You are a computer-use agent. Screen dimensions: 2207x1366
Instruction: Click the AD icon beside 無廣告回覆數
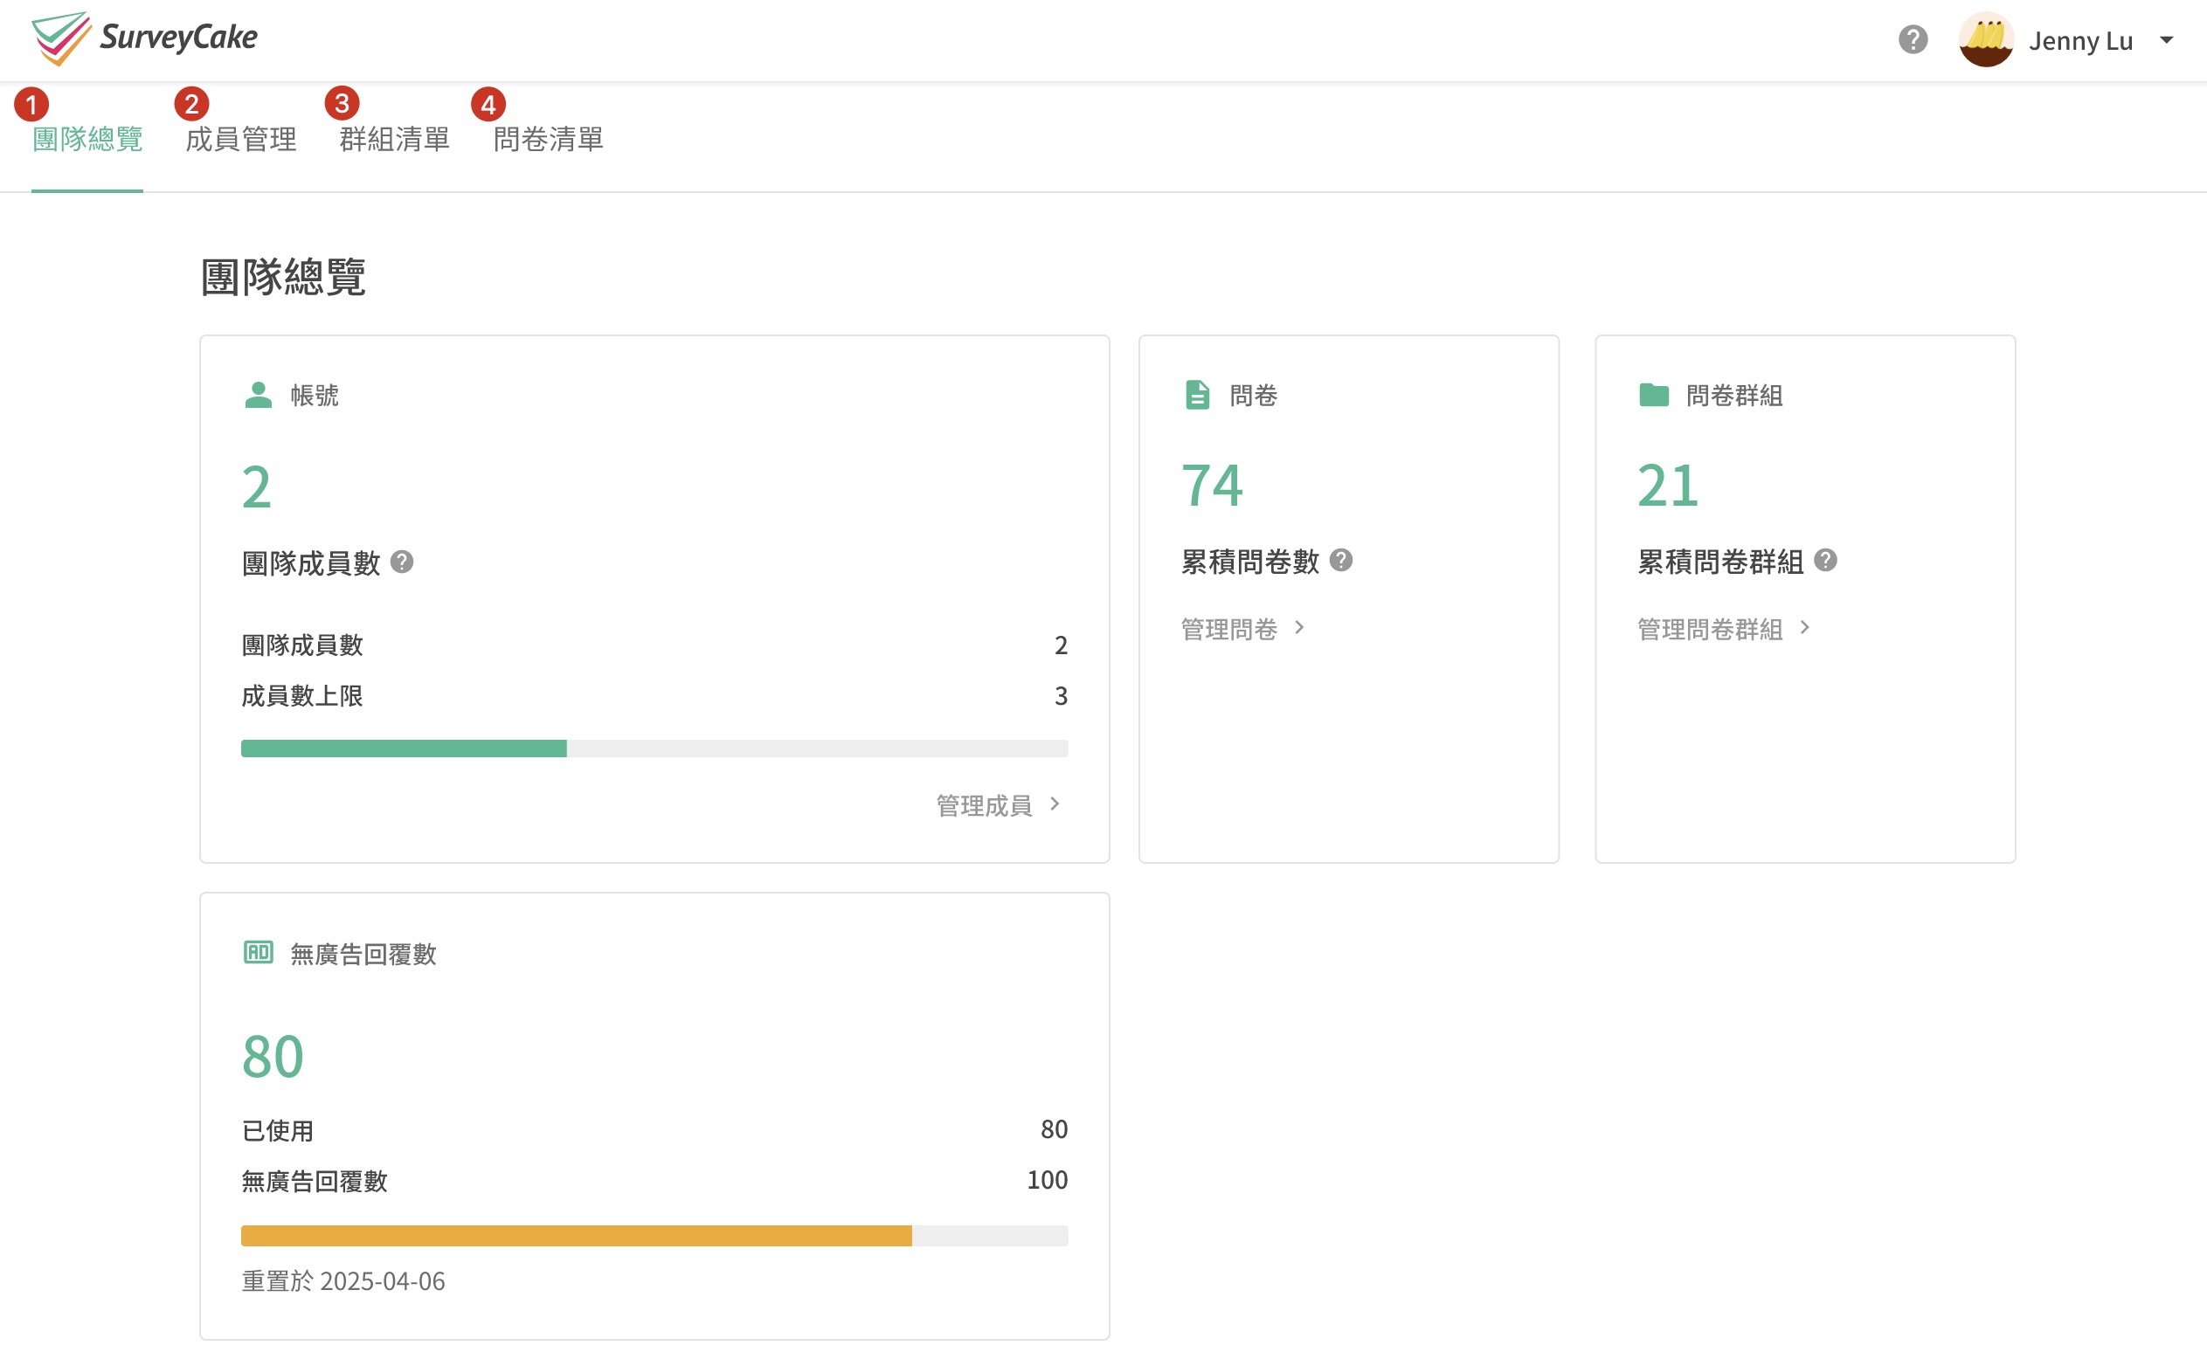click(x=259, y=952)
